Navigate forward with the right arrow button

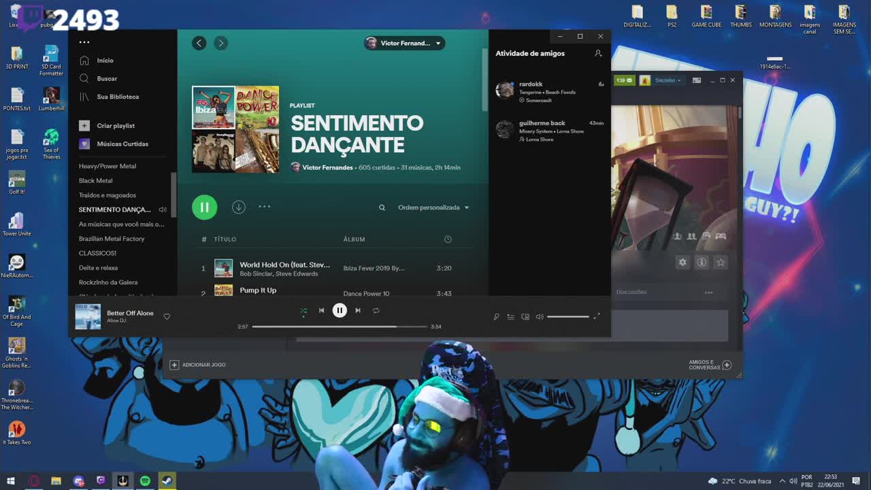[x=220, y=43]
